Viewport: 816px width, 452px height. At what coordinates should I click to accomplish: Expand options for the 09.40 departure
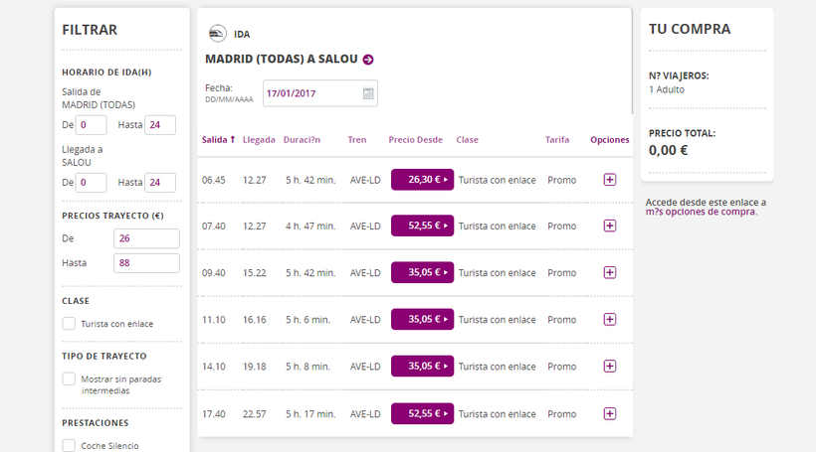coord(610,273)
